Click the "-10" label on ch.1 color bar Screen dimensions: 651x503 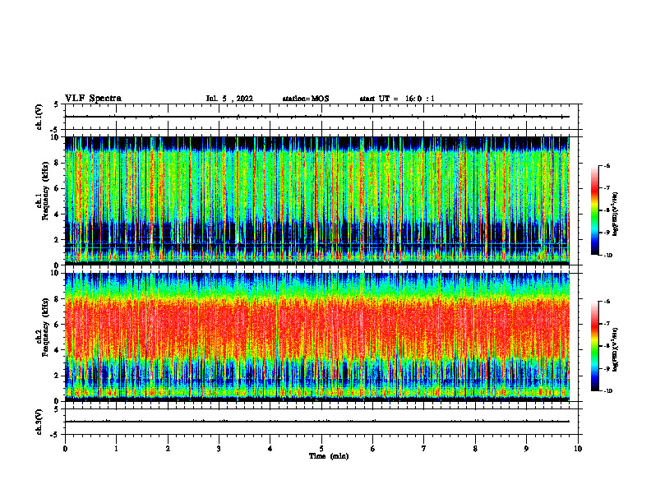(608, 256)
